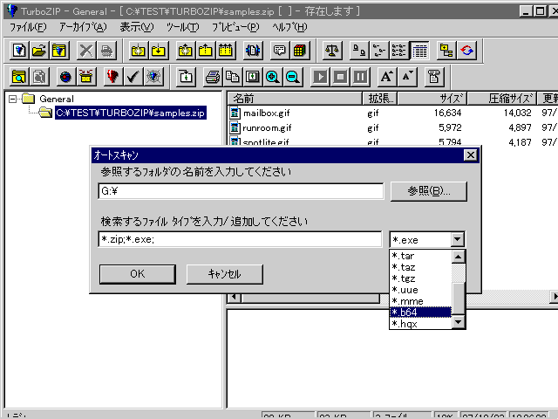Screen dimensions: 558x419
Task: Click the balance scales icon
Action: (x=331, y=51)
